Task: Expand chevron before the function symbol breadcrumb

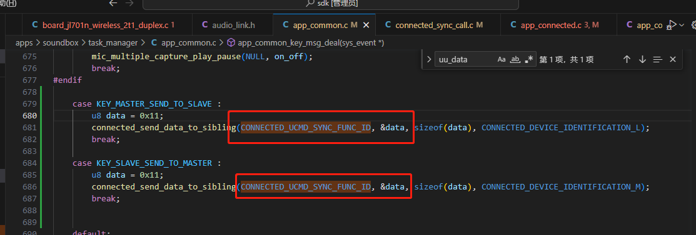Action: (x=221, y=43)
